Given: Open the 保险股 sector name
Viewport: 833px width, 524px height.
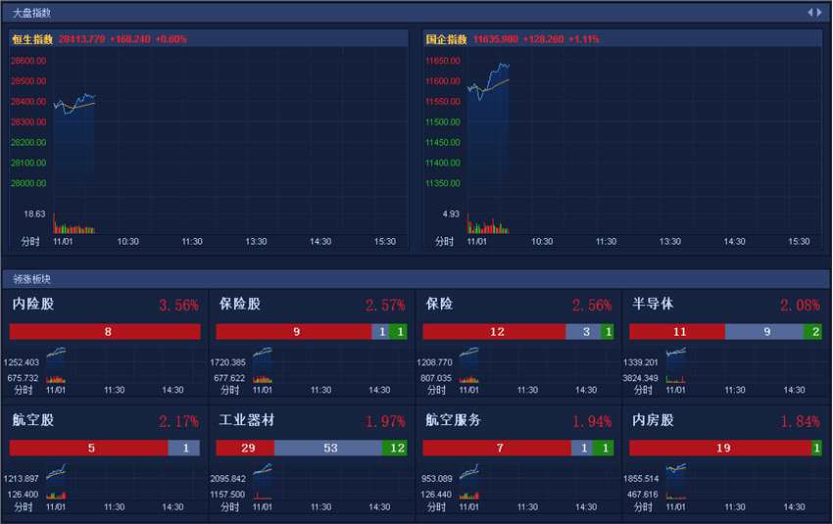Looking at the screenshot, I should [239, 304].
